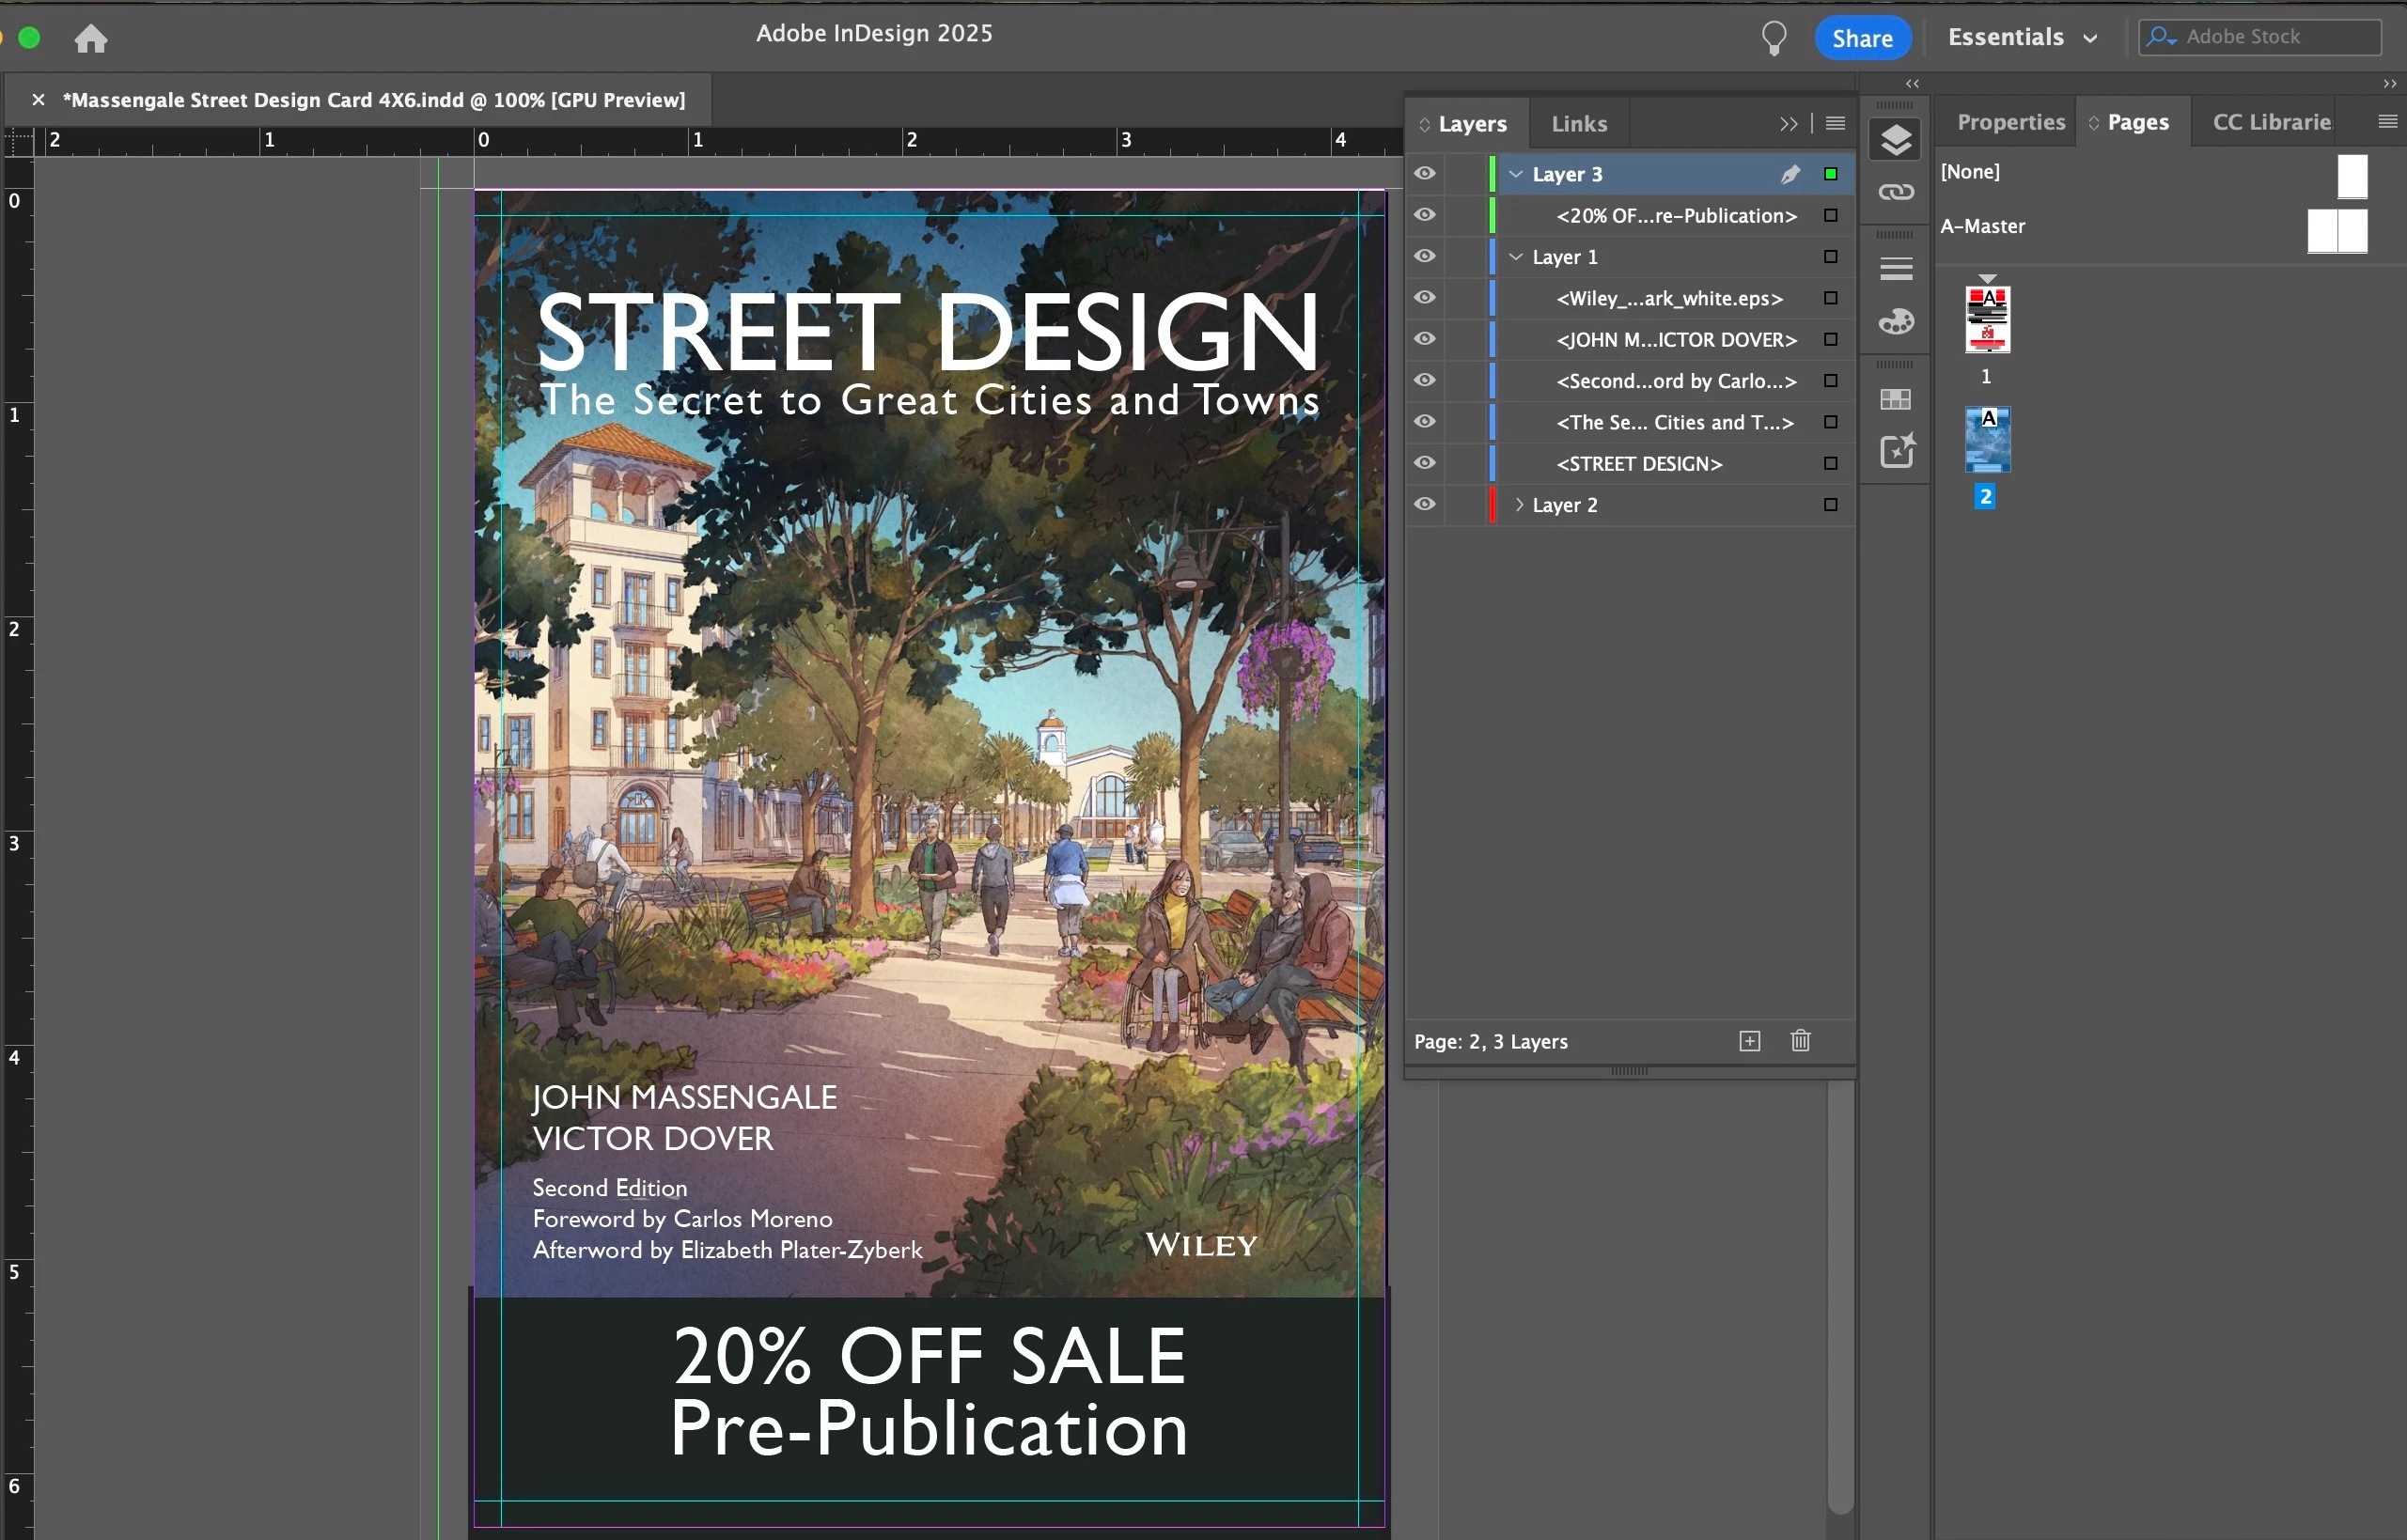Image resolution: width=2407 pixels, height=1540 pixels.
Task: Select page 1 thumbnail in Pages
Action: [1986, 320]
